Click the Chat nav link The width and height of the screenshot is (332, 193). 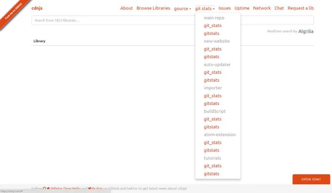click(x=279, y=8)
